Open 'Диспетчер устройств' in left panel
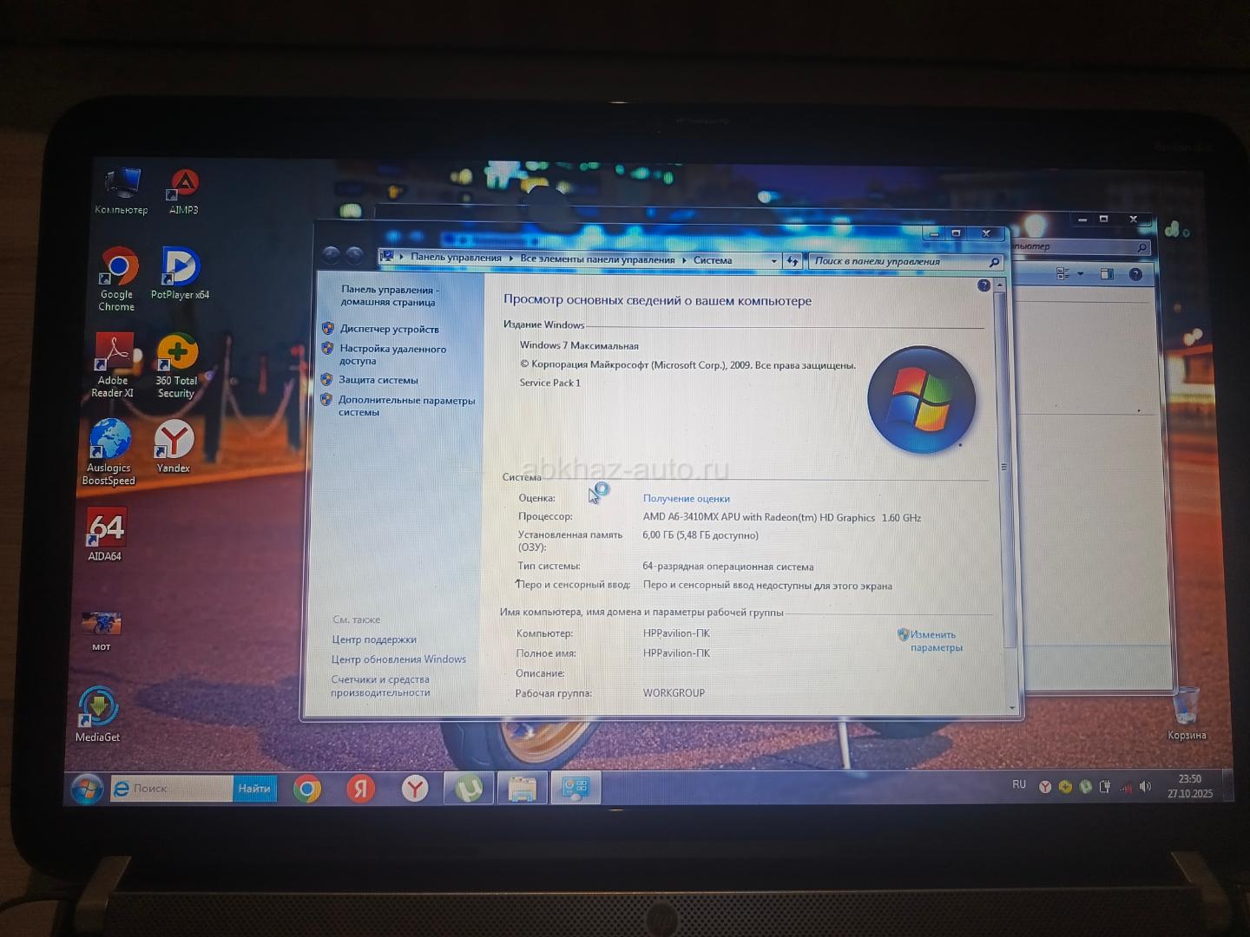 click(x=389, y=329)
